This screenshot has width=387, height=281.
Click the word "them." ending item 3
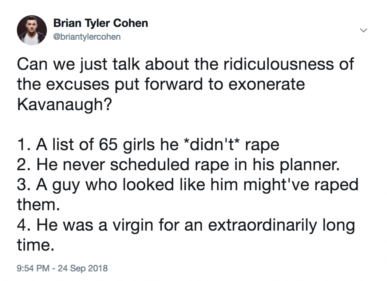tap(39, 205)
